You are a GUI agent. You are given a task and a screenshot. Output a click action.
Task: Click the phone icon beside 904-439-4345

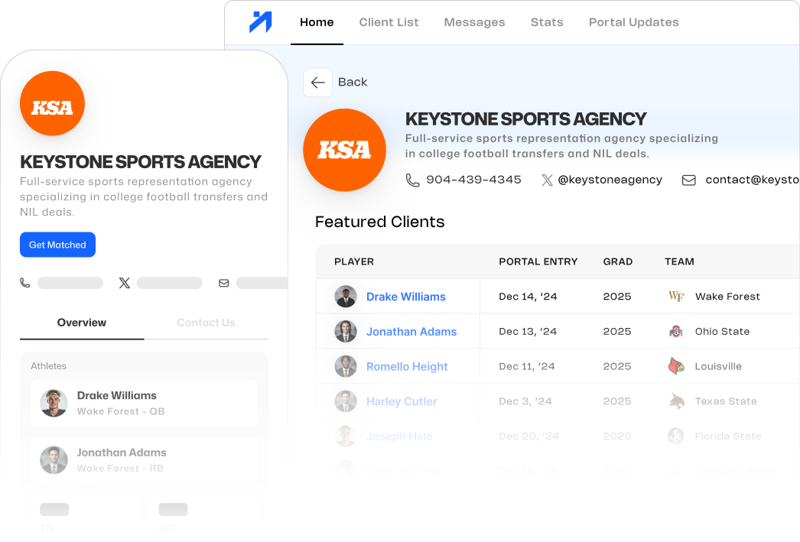(412, 180)
